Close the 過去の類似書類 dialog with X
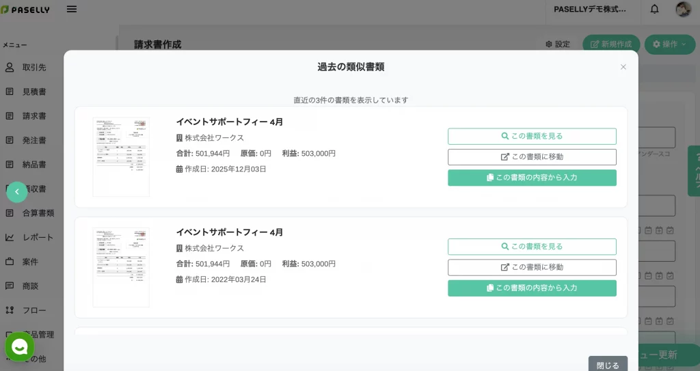700x371 pixels. [623, 67]
